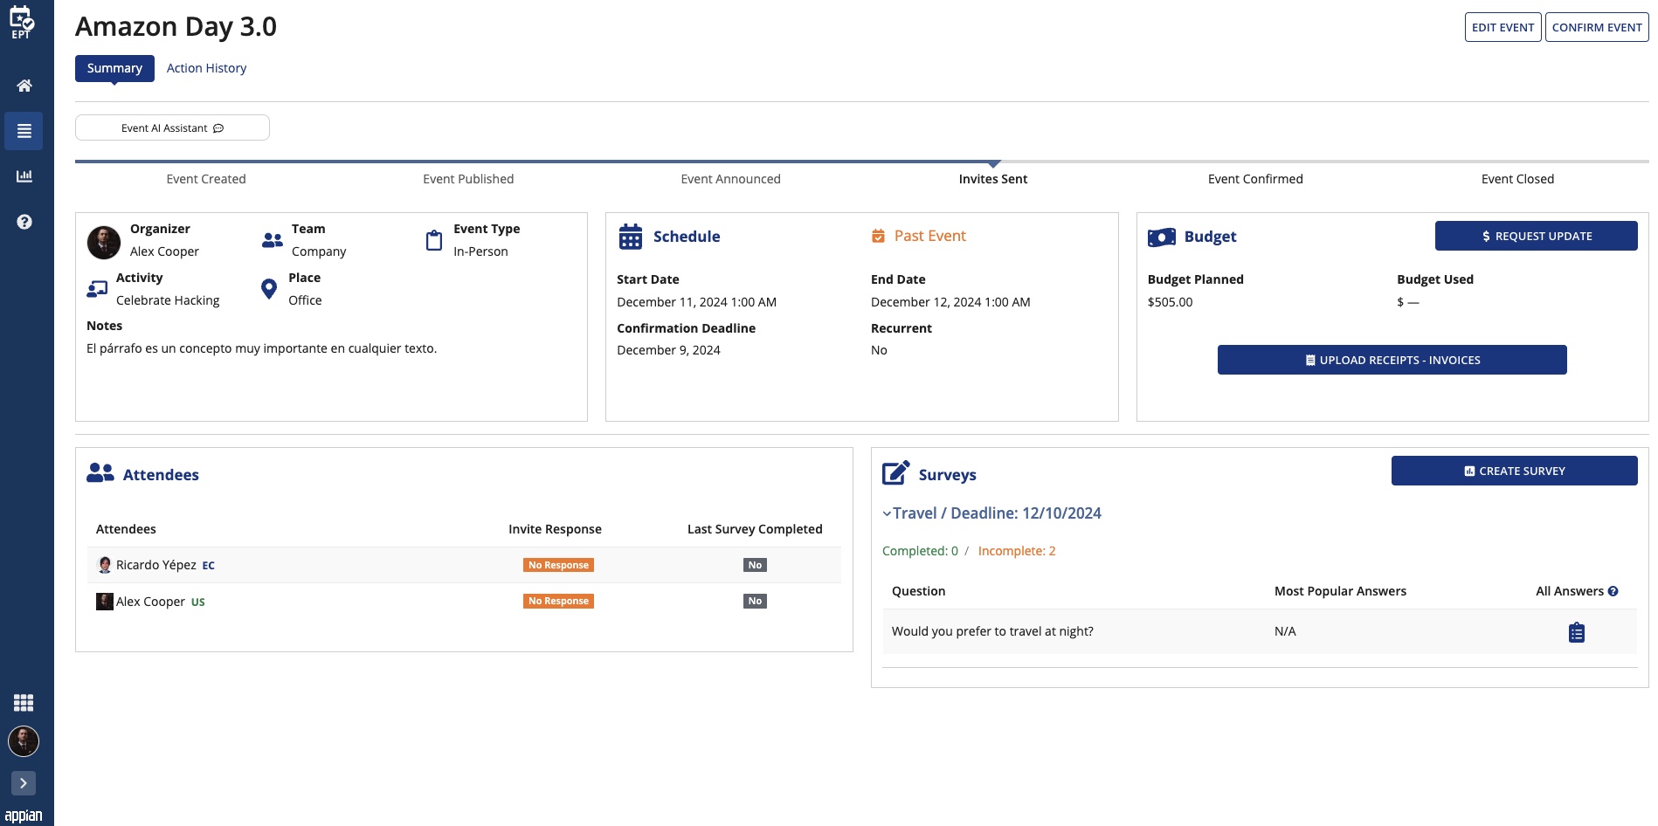
Task: Click the Notes paragraph text
Action: click(262, 348)
